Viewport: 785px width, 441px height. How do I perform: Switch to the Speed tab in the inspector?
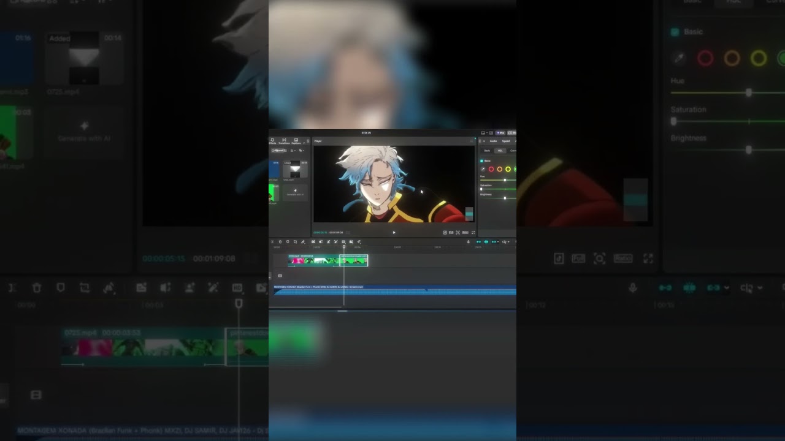point(506,141)
